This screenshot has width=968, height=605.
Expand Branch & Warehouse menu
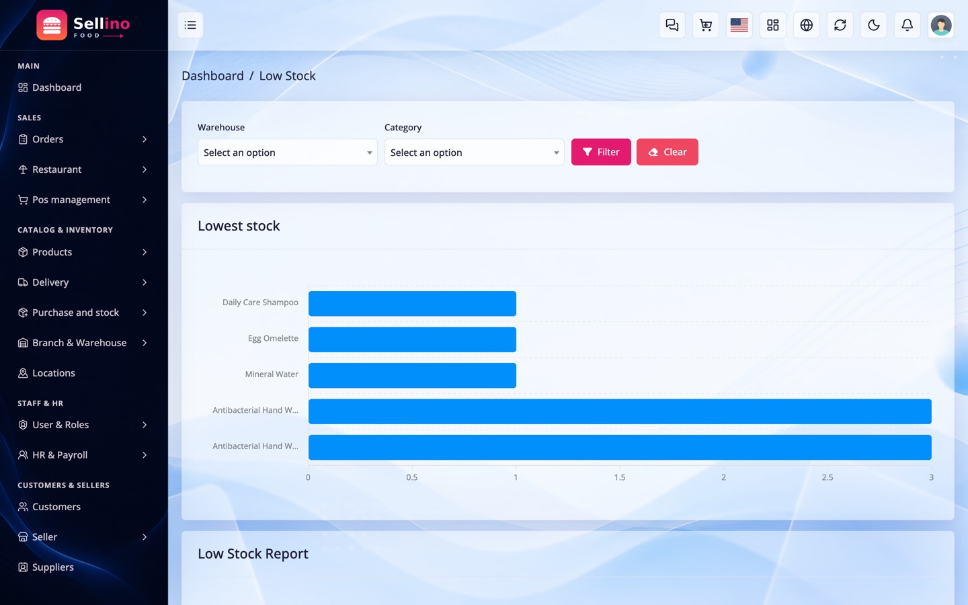pyautogui.click(x=83, y=343)
